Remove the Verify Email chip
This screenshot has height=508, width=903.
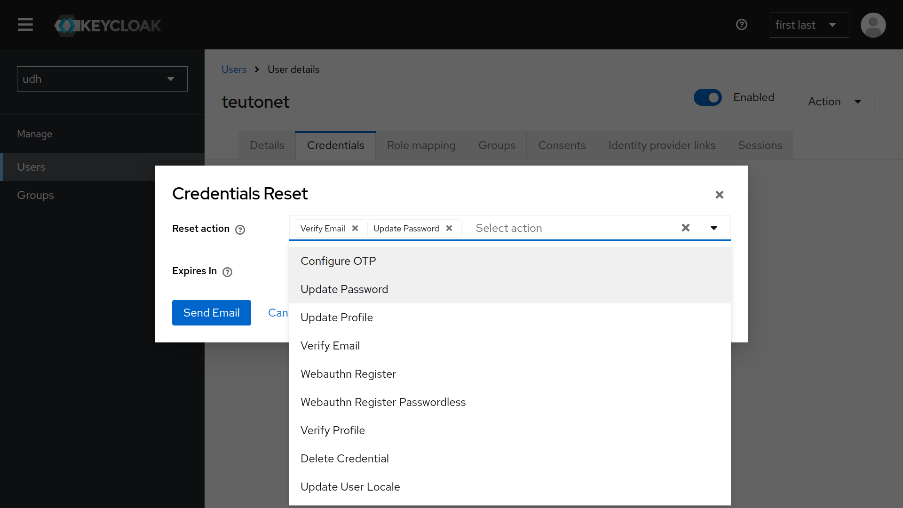[355, 228]
